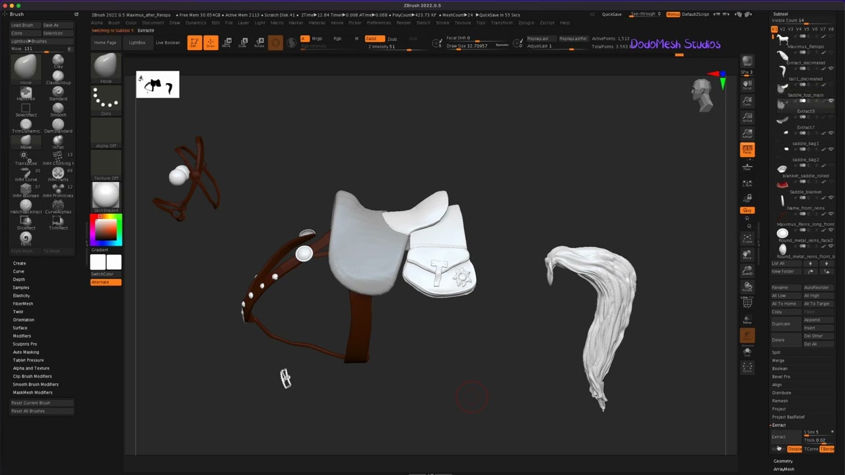Adjust the Draw Size slider
The image size is (845, 475).
click(477, 46)
